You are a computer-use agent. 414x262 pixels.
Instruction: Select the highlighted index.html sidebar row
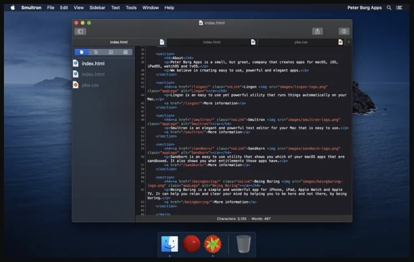[x=104, y=63]
